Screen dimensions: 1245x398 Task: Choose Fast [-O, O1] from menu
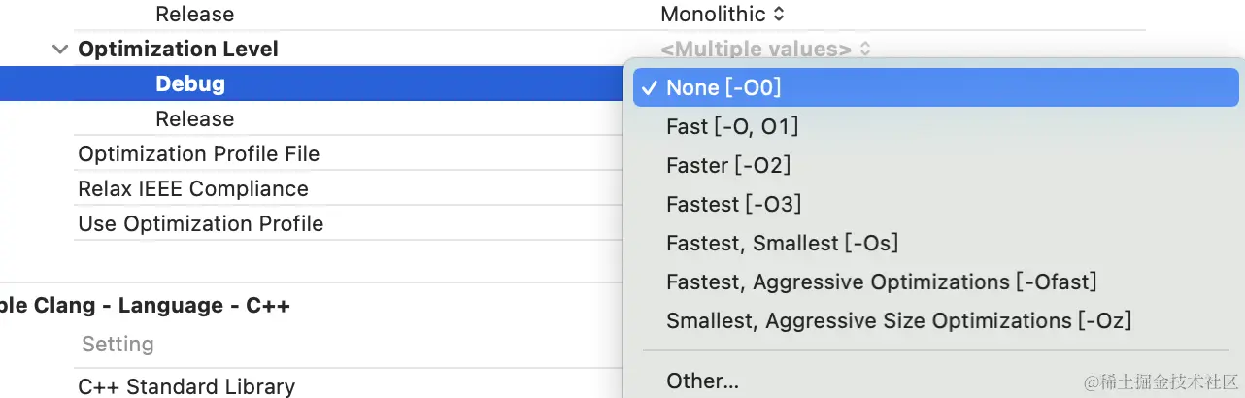click(x=732, y=126)
